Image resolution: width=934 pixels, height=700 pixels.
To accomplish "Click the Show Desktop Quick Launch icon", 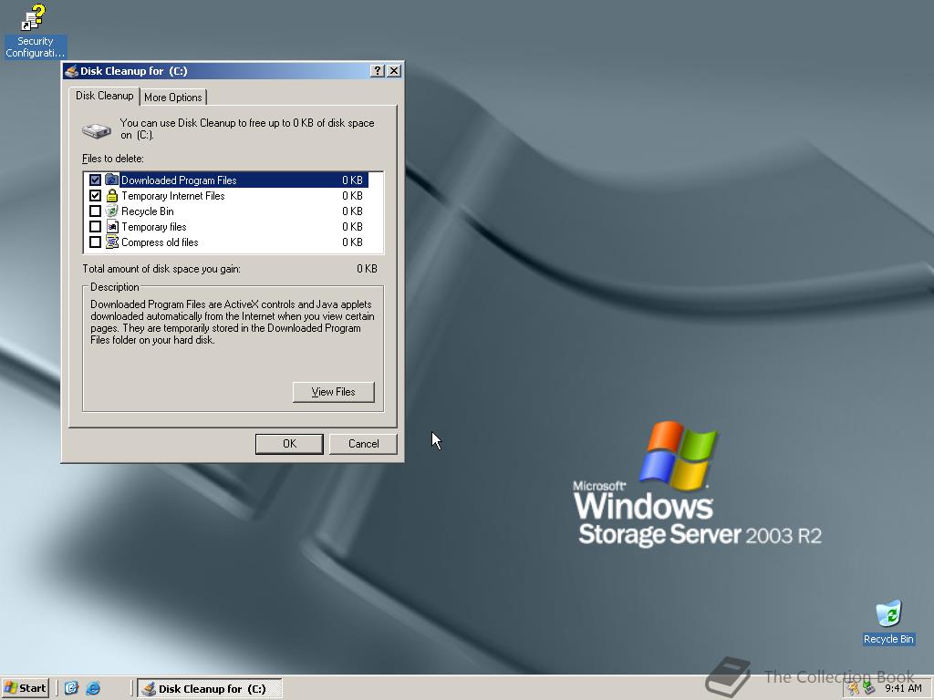I will pos(71,688).
